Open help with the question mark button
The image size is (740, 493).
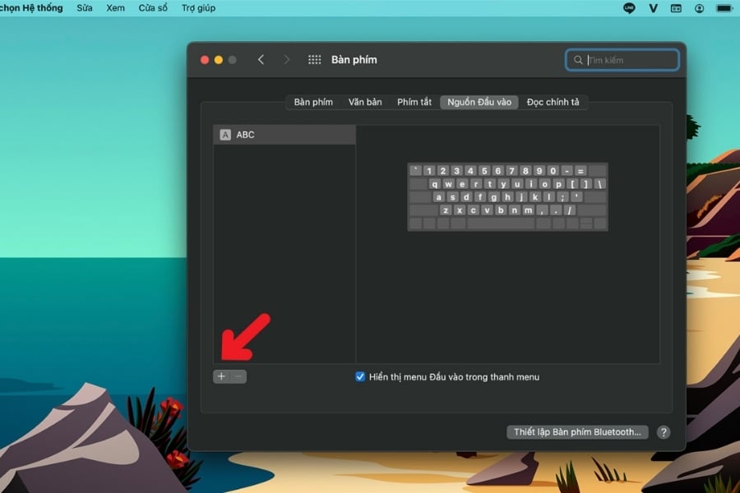pyautogui.click(x=664, y=432)
